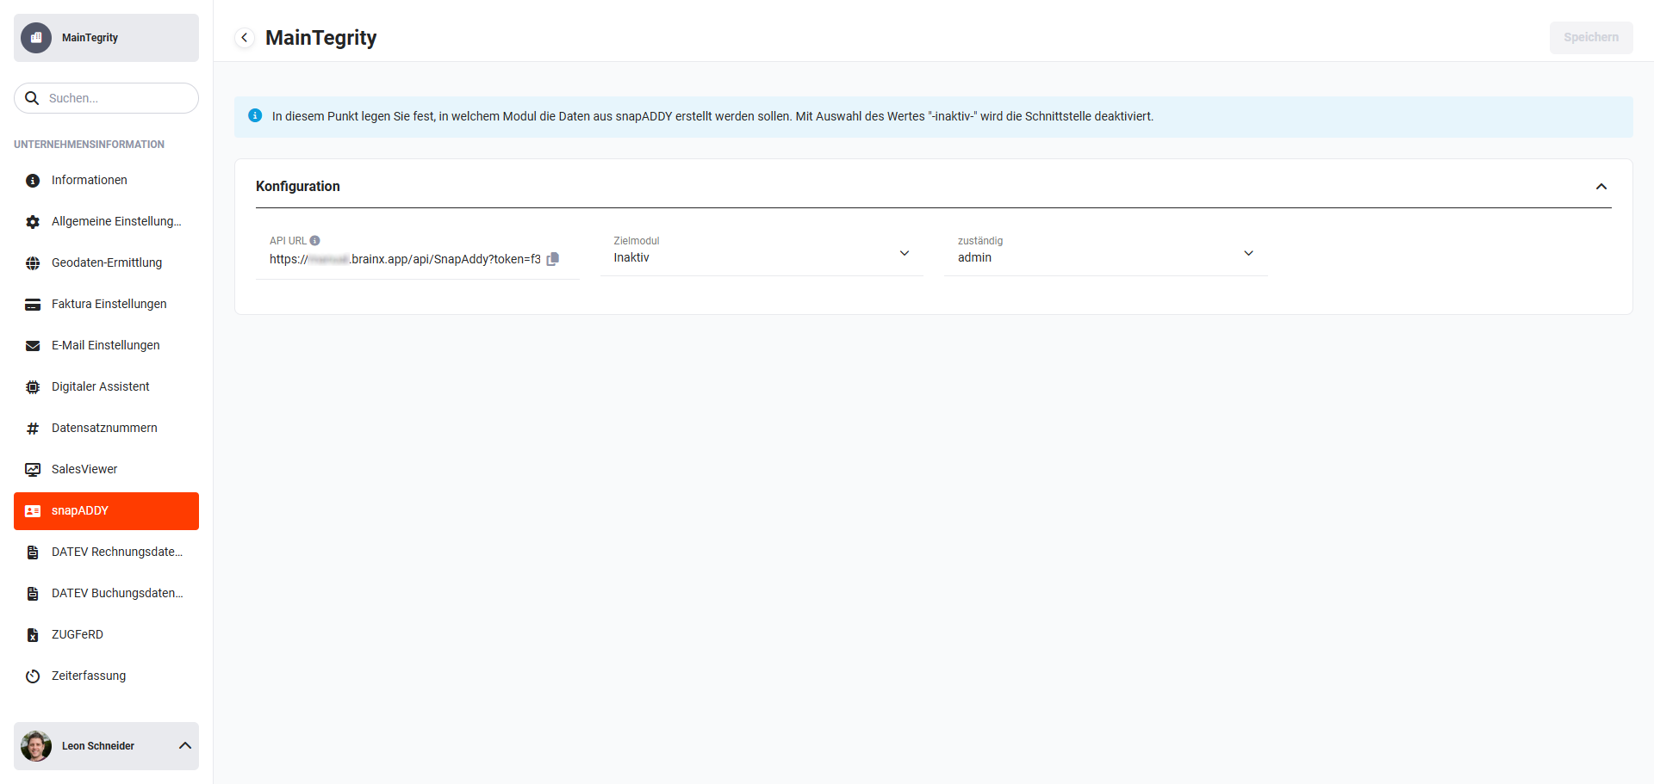
Task: Click the document icon for DATEV Buchungsdaten
Action: click(33, 594)
